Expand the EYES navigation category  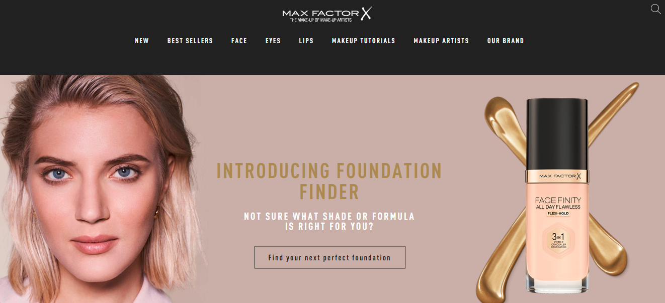(273, 41)
